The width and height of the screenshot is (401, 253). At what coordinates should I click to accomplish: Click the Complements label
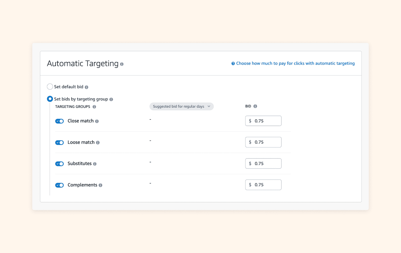click(x=83, y=185)
